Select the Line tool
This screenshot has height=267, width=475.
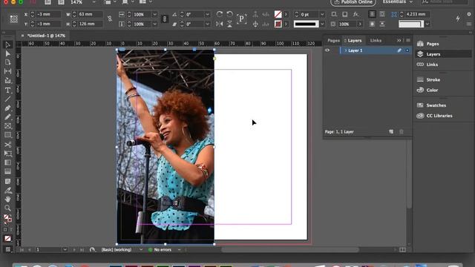tap(8, 99)
